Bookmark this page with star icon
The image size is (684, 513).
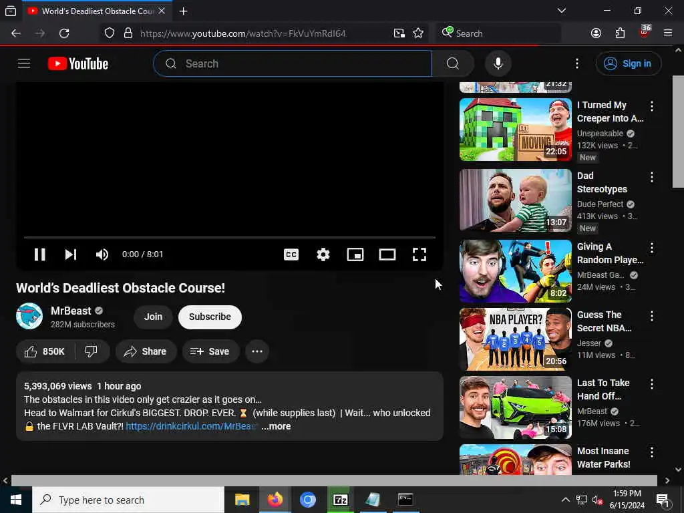[x=418, y=33]
